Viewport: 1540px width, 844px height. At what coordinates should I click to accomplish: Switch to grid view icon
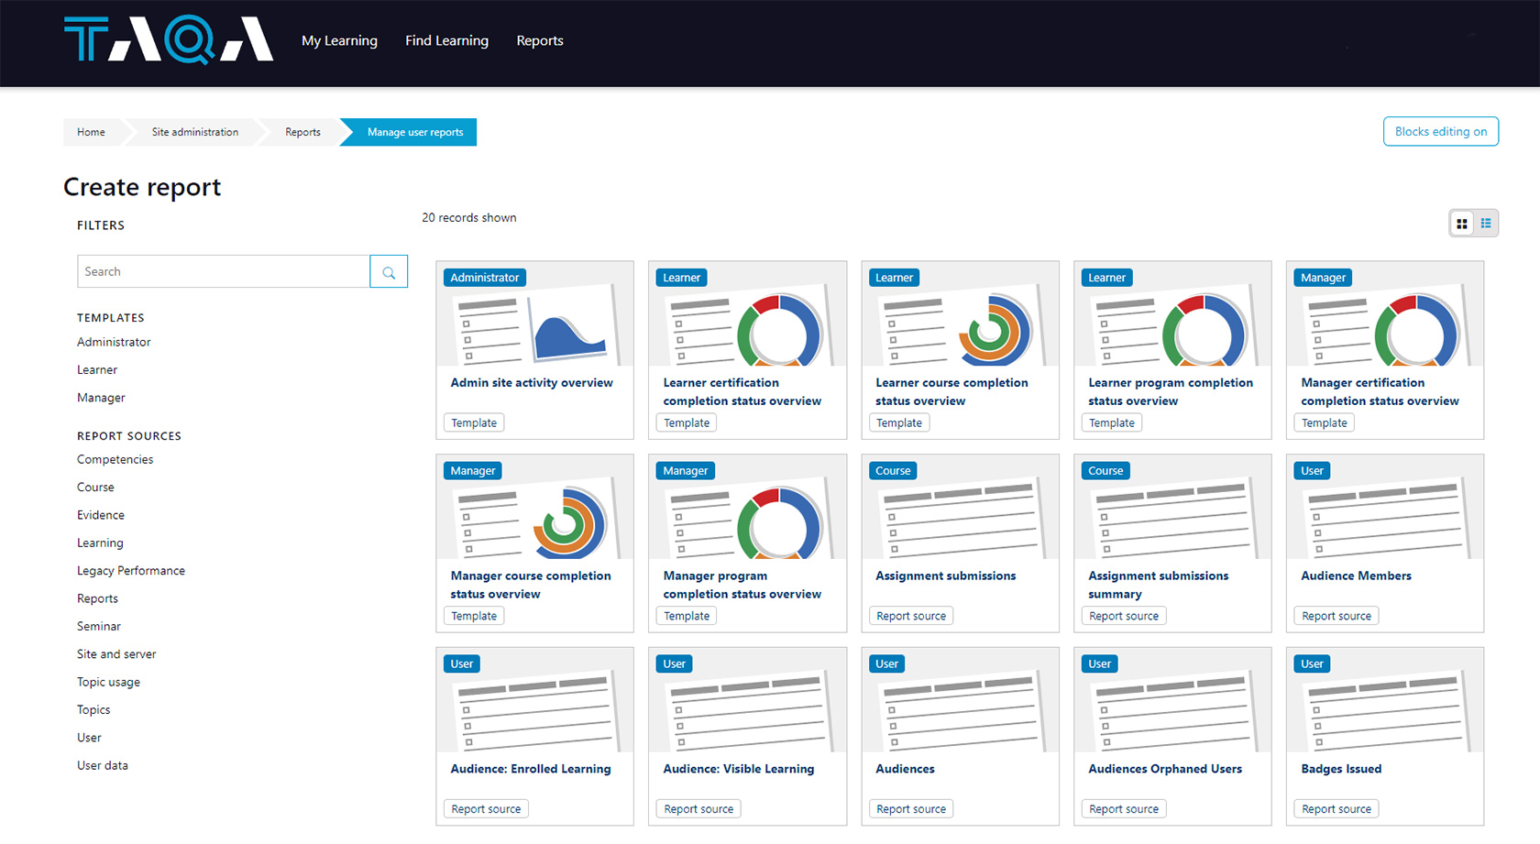click(1462, 224)
